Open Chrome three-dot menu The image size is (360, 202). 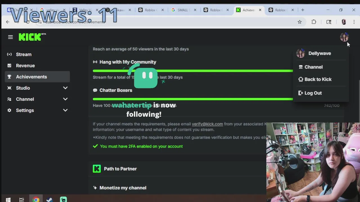pos(354,22)
